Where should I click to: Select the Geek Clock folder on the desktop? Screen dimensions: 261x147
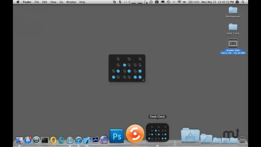(233, 29)
